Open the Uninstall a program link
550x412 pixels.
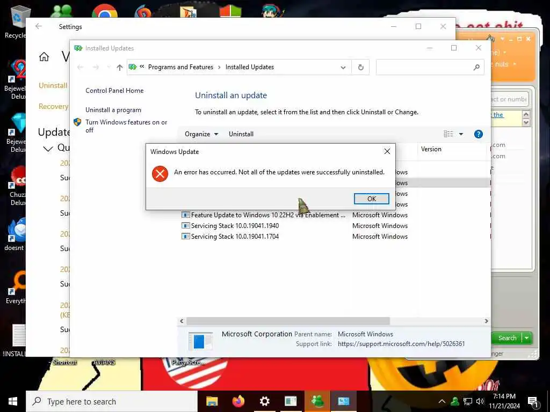point(113,110)
